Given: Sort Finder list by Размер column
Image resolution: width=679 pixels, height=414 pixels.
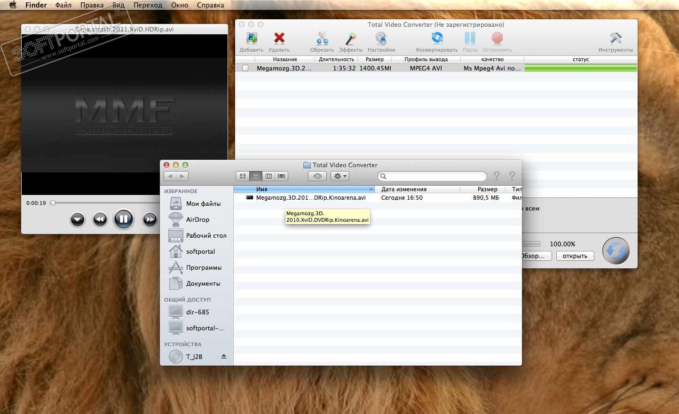Looking at the screenshot, I should 482,189.
